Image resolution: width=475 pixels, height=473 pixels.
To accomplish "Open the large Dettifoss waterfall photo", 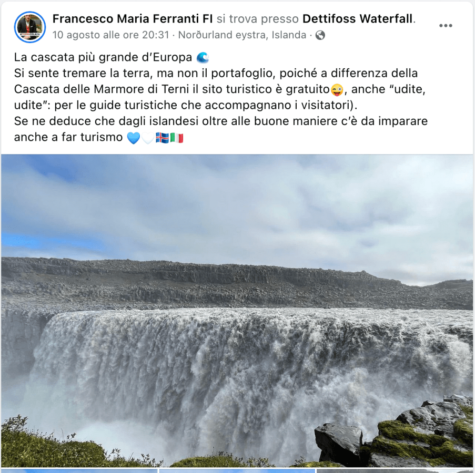I will (x=237, y=311).
